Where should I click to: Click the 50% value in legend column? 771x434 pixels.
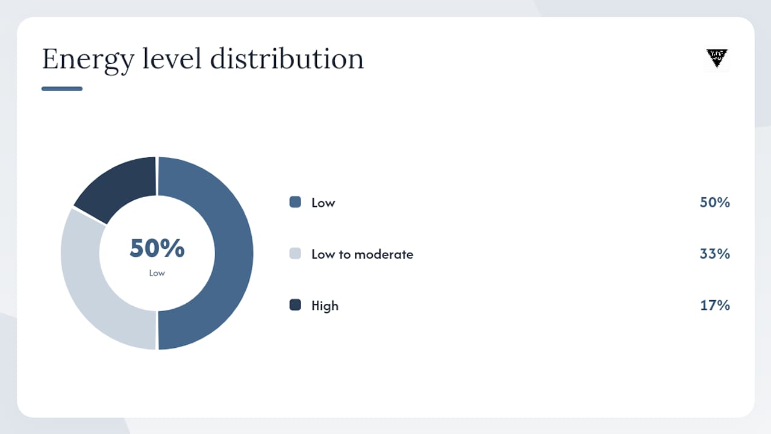click(x=715, y=203)
